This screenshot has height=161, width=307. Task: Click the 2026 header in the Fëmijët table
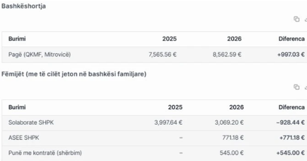click(x=236, y=107)
